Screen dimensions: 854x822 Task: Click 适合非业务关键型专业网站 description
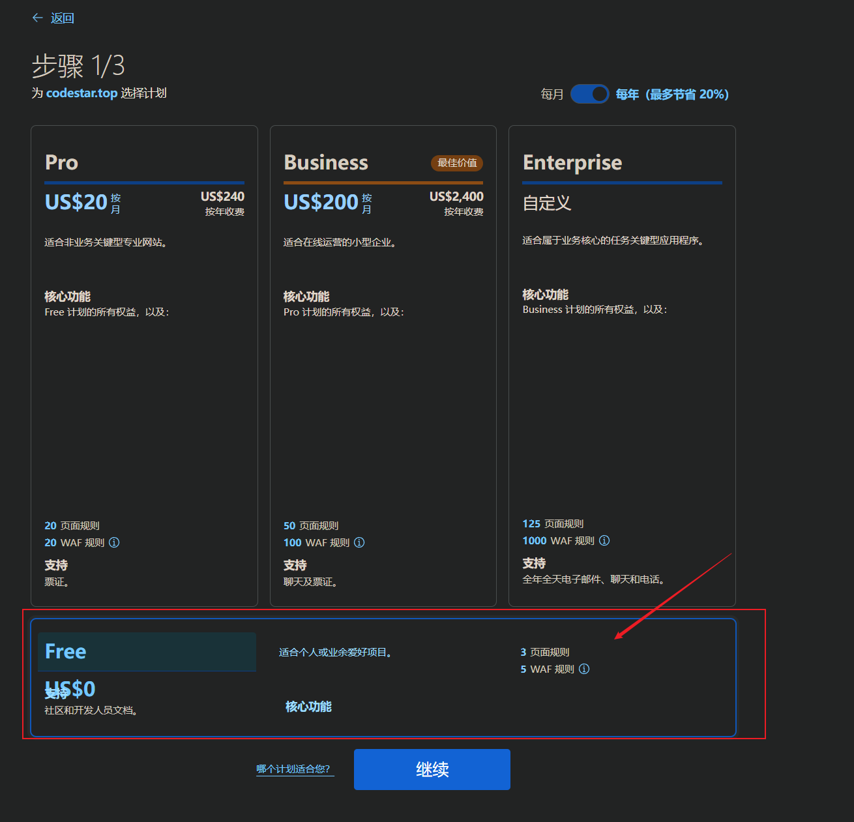(106, 242)
